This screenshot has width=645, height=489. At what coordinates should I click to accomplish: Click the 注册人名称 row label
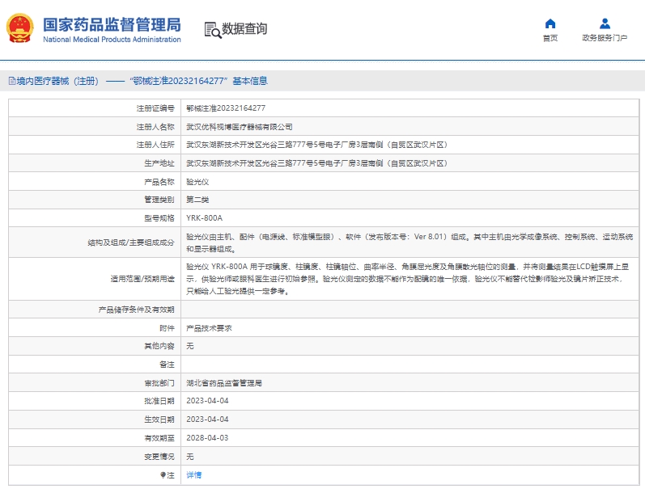tap(155, 127)
